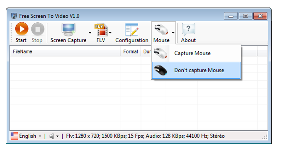Start recording with the orange play button
Image resolution: width=282 pixels, height=153 pixels.
(22, 29)
